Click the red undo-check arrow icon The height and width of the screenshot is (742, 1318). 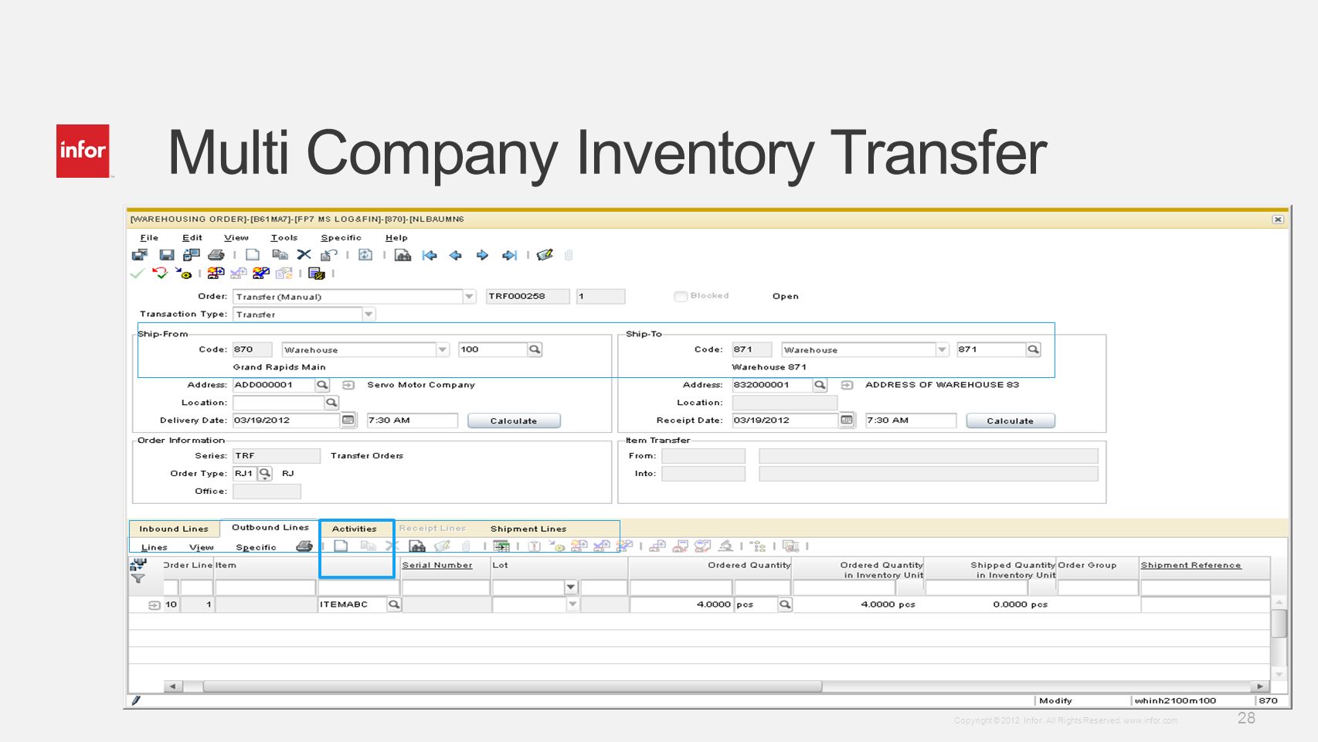click(x=160, y=273)
